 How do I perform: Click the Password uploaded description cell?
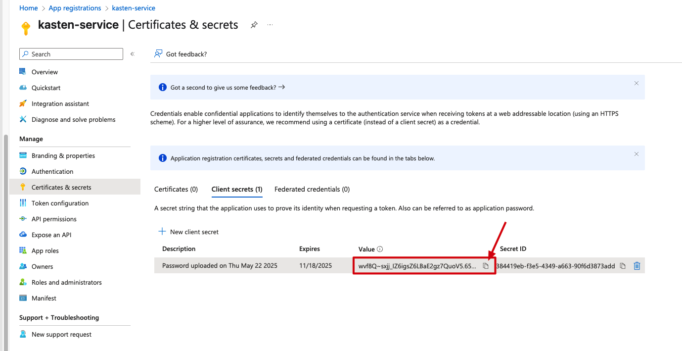point(220,265)
